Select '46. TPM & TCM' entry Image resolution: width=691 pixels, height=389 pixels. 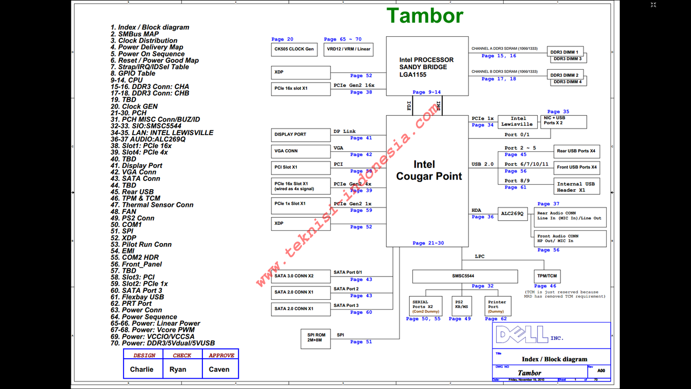click(136, 198)
